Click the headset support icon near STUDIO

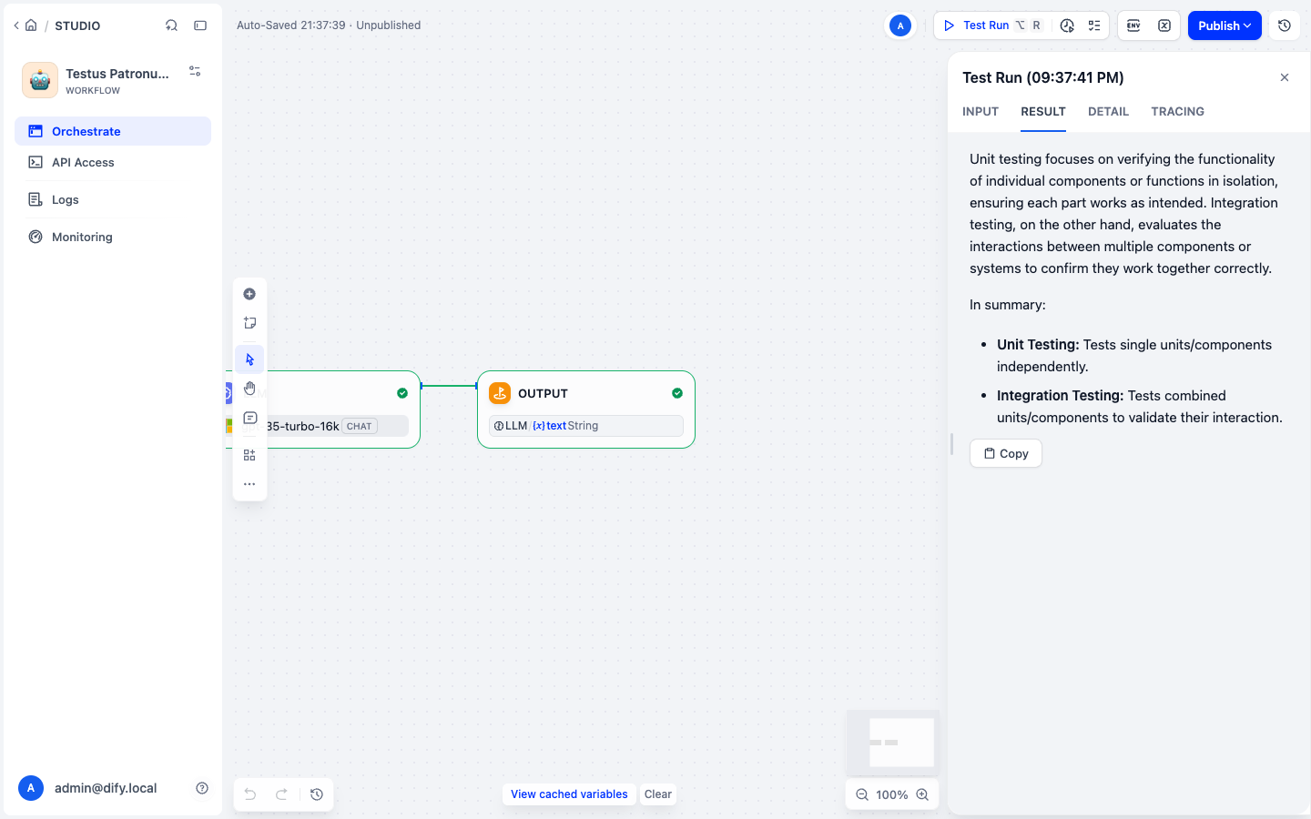coord(171,25)
